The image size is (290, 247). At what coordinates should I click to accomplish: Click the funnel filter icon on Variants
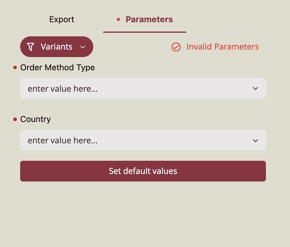pyautogui.click(x=30, y=47)
